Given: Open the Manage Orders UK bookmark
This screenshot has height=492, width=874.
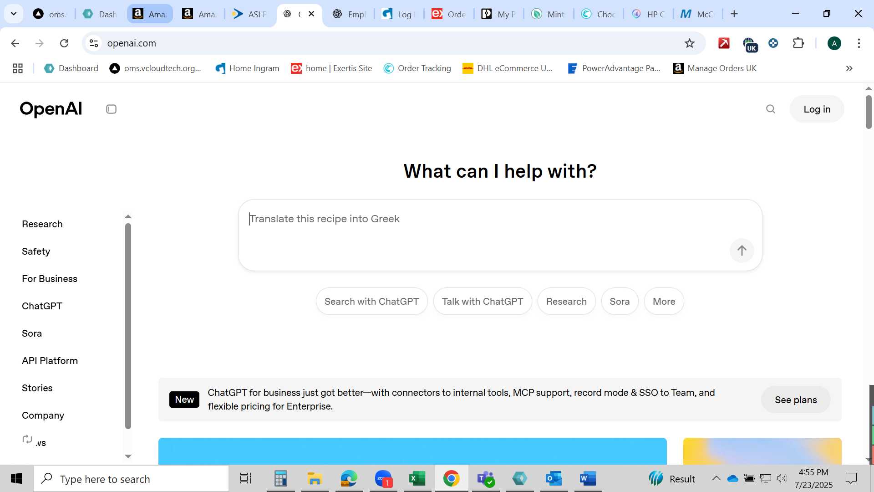Looking at the screenshot, I should click(715, 68).
